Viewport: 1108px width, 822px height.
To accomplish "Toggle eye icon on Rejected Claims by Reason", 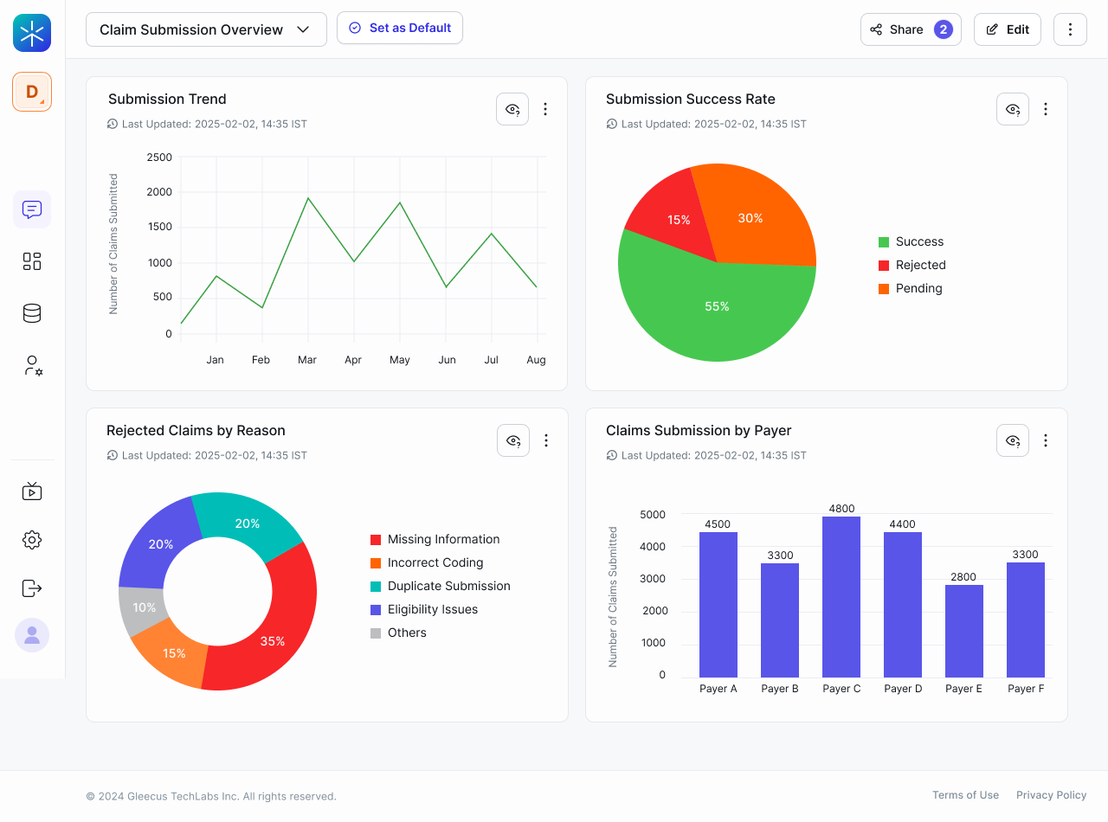I will pyautogui.click(x=513, y=440).
